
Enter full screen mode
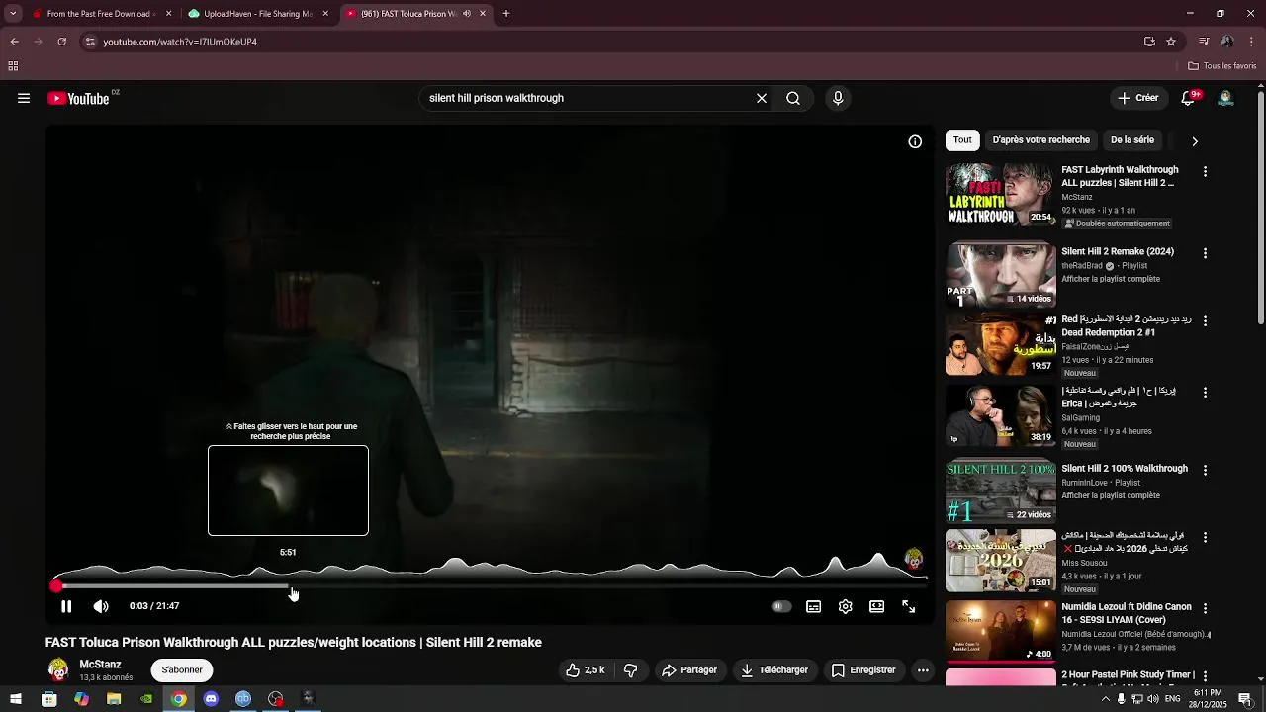pyautogui.click(x=909, y=606)
